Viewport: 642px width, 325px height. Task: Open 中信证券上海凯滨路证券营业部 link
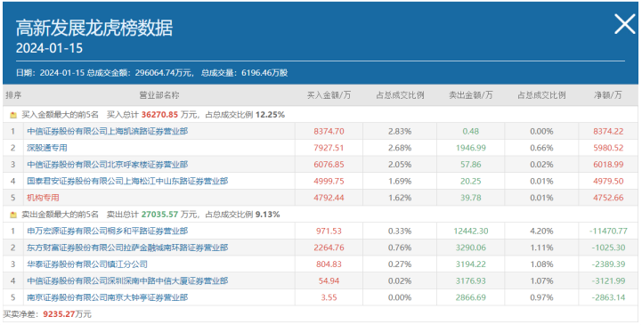coord(108,132)
